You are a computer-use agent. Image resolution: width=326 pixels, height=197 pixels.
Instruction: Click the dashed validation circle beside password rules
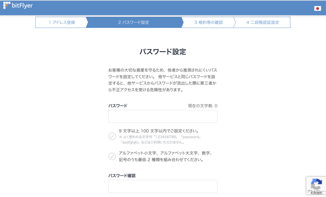click(112, 136)
